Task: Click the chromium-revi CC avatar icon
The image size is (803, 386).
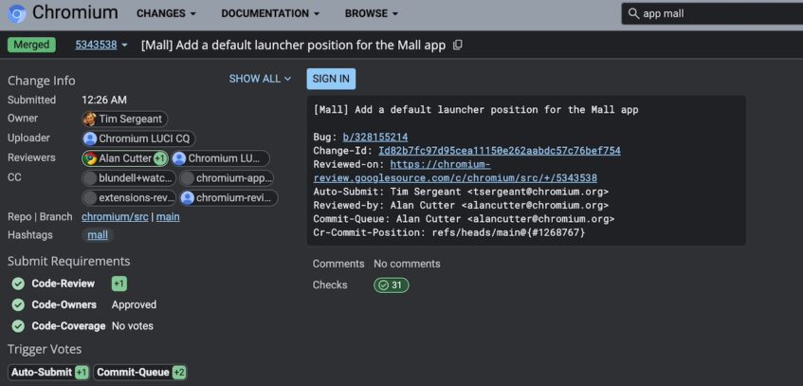Action: point(188,198)
